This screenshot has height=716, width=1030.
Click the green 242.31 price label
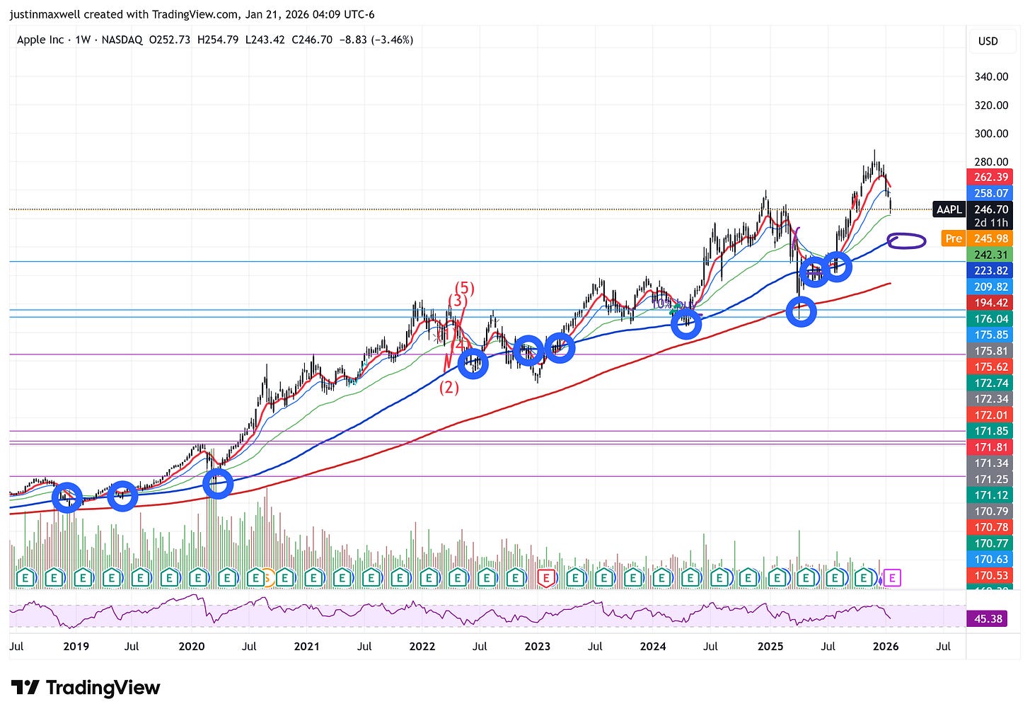click(x=990, y=255)
